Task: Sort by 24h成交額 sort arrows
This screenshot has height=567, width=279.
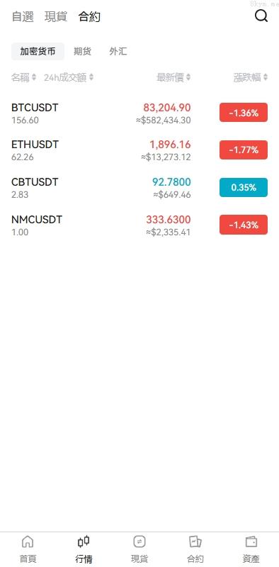Action: coord(91,77)
